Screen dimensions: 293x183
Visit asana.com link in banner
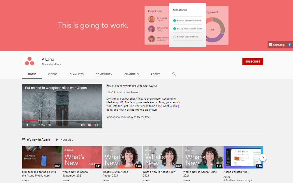click(x=277, y=45)
